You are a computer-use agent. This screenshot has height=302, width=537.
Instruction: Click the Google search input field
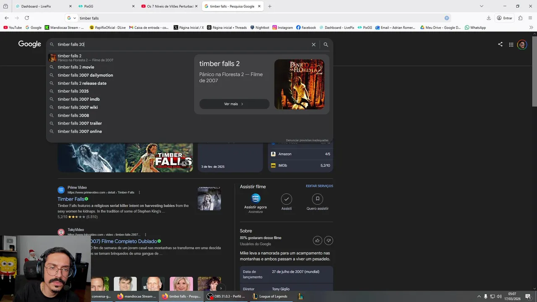[182, 44]
